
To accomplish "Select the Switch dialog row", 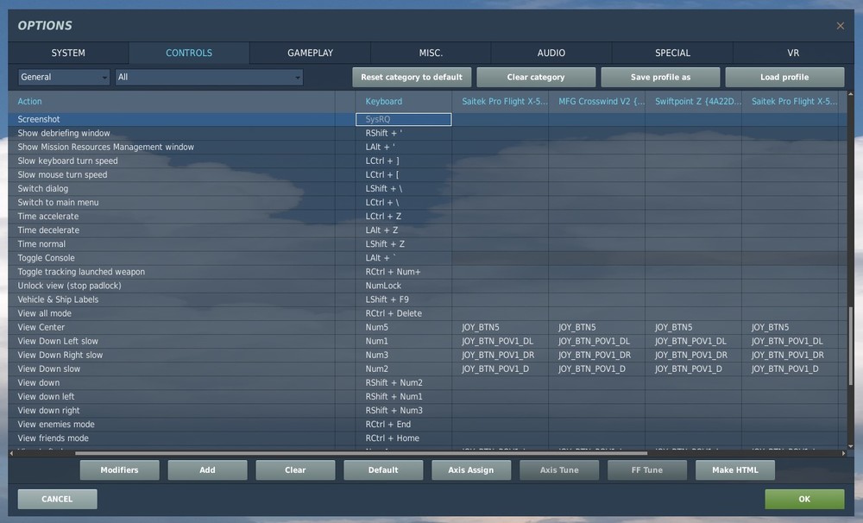I will point(428,189).
